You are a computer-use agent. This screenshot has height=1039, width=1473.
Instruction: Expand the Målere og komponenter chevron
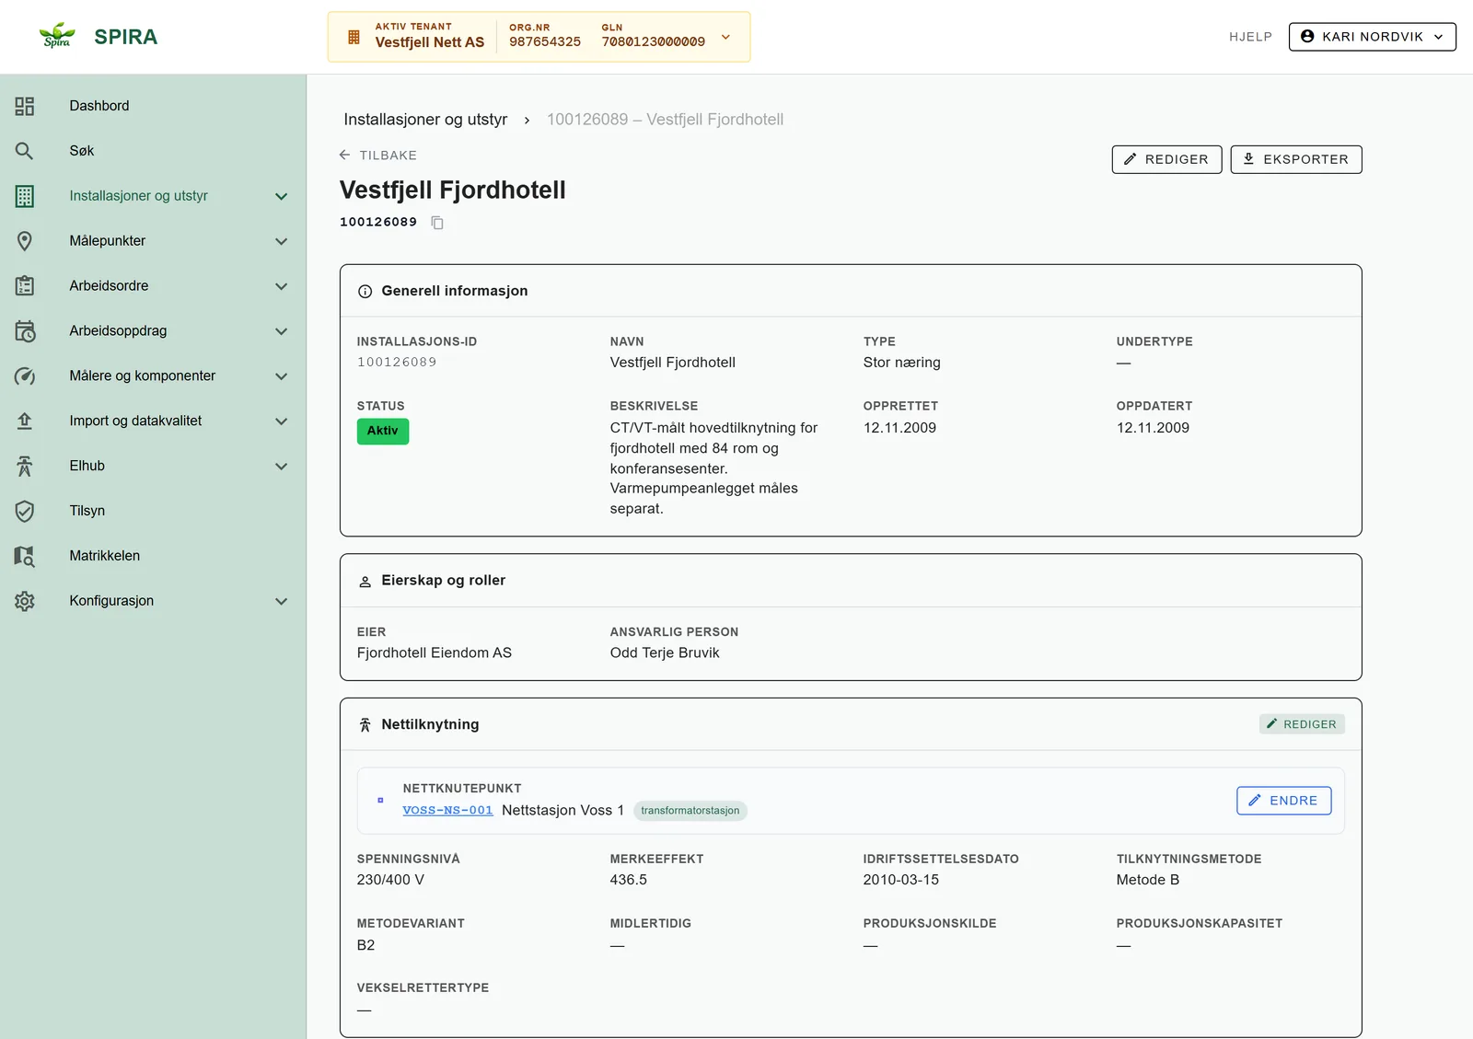coord(282,376)
